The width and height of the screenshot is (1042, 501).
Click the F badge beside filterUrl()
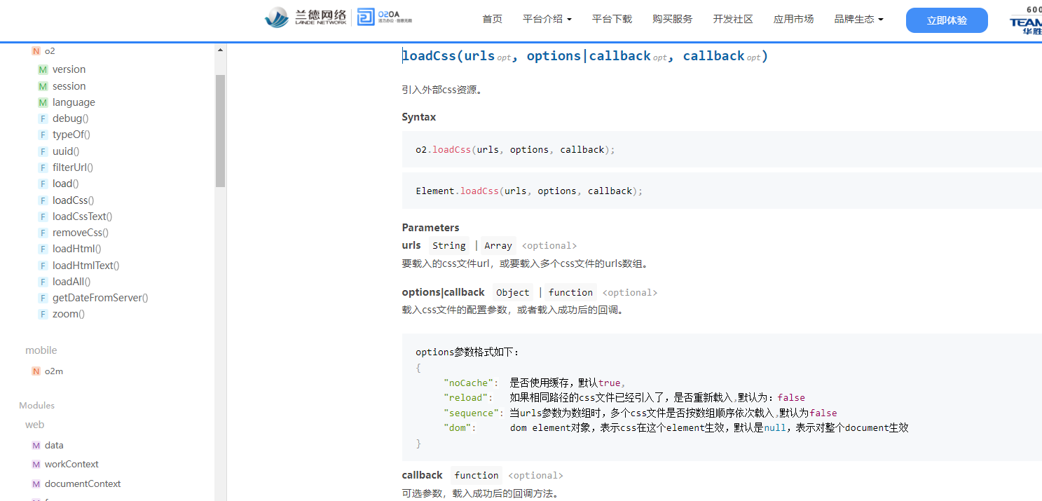pyautogui.click(x=43, y=167)
